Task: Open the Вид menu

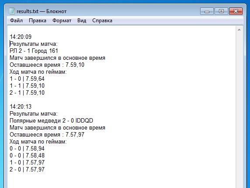Action: click(x=82, y=21)
